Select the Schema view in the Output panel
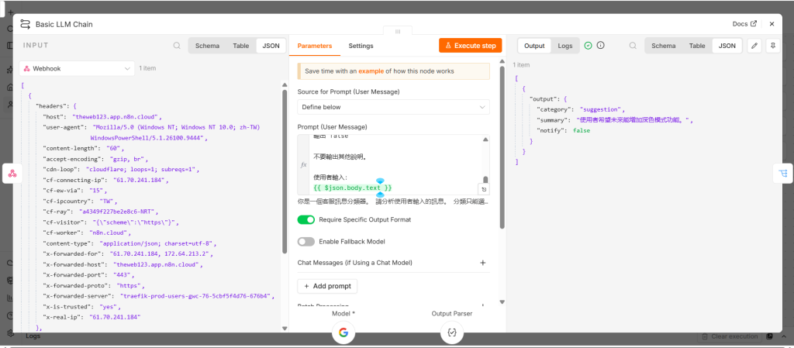794x348 pixels. tap(664, 46)
